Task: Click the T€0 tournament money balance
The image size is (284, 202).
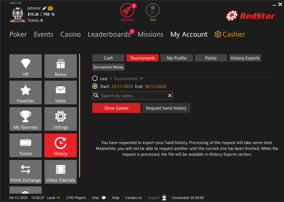Action: [46, 14]
